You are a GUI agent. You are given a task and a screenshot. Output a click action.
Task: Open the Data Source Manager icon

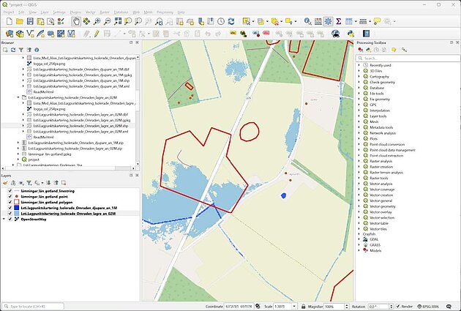point(10,34)
